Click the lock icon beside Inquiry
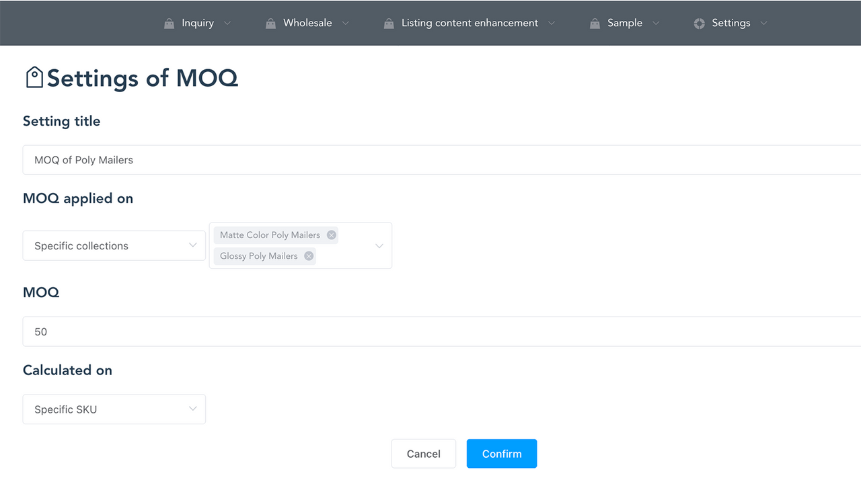Screen dimensions: 861x484 coord(169,23)
